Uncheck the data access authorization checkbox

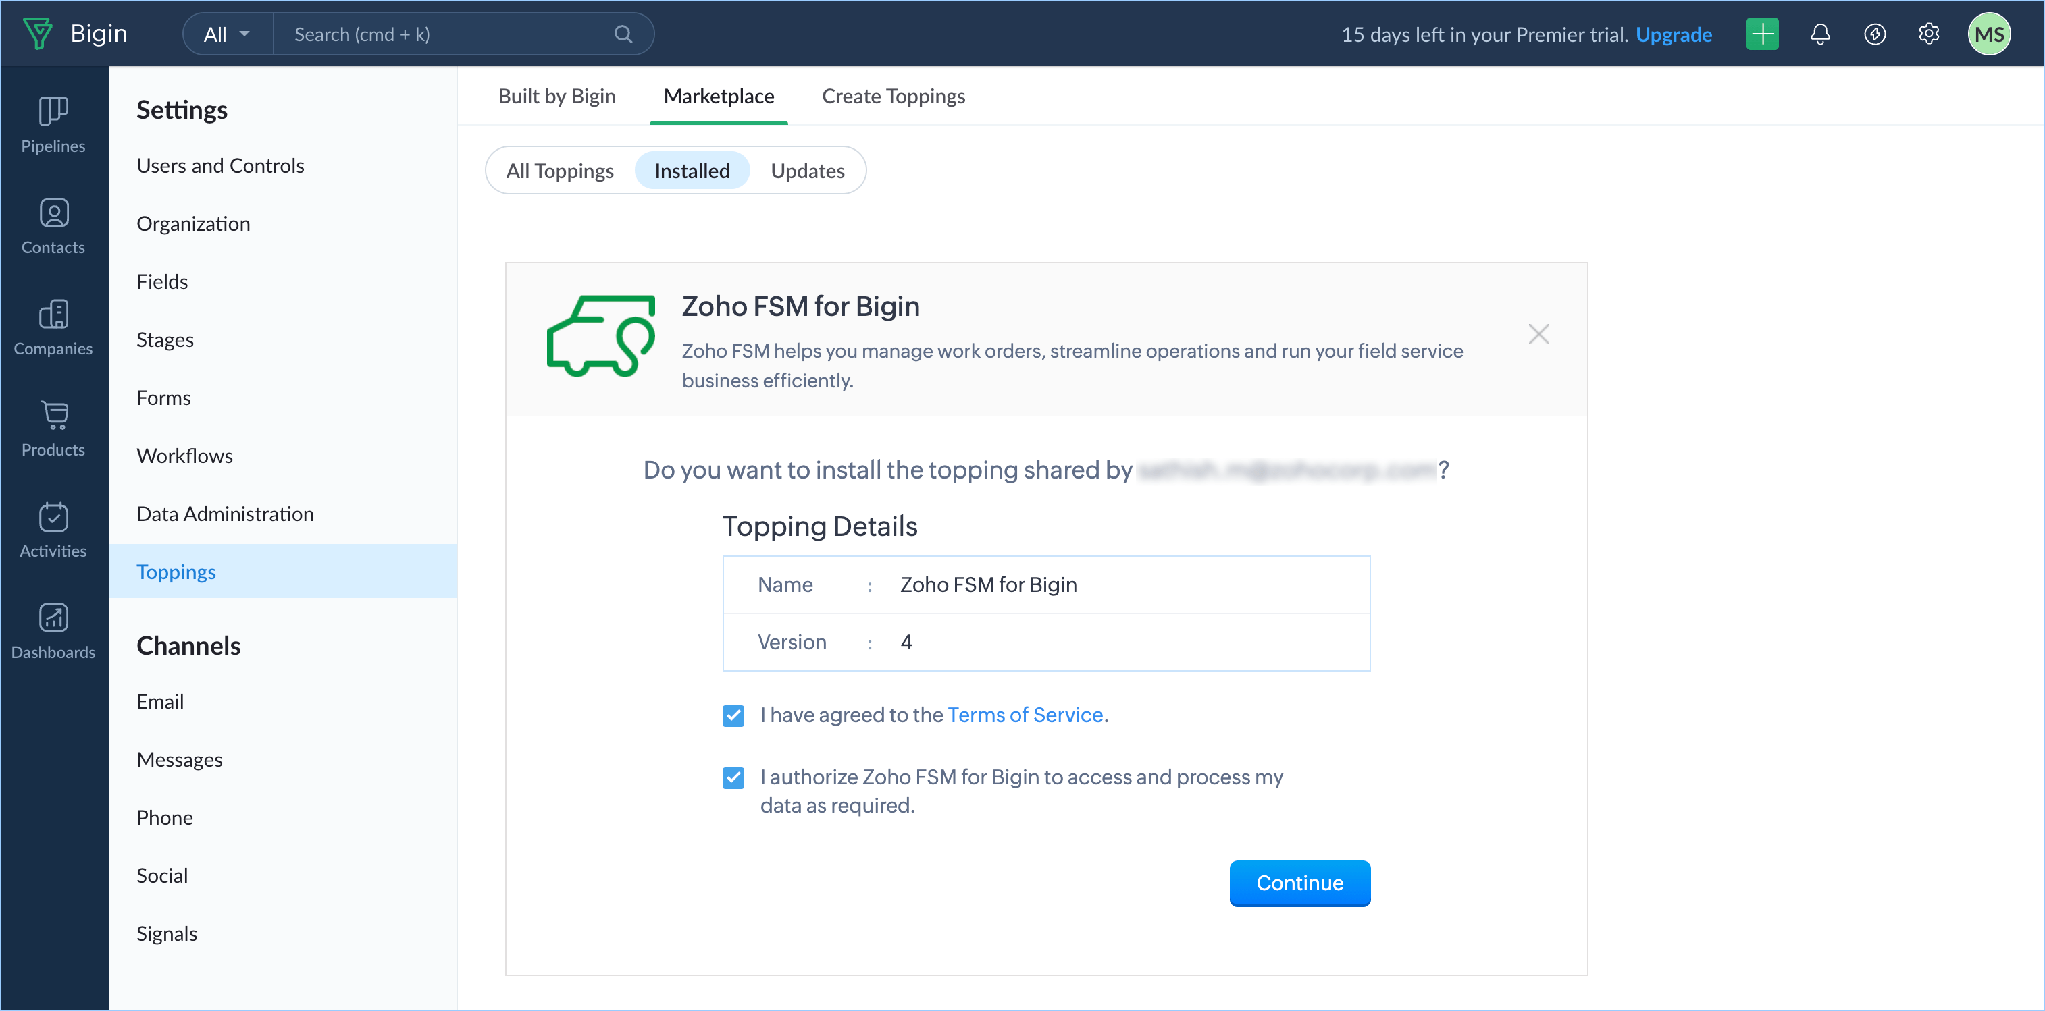coord(733,777)
